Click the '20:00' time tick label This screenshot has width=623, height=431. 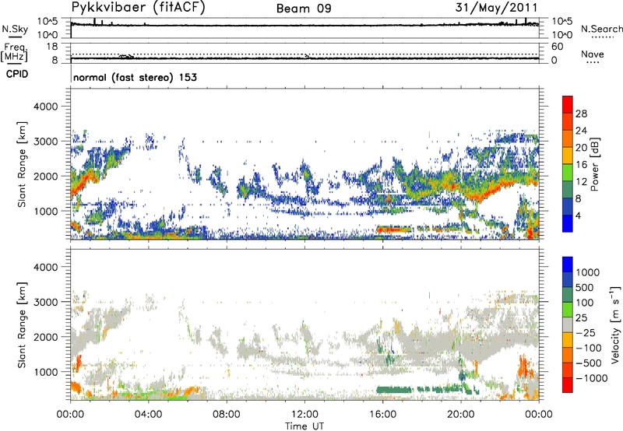click(x=460, y=415)
